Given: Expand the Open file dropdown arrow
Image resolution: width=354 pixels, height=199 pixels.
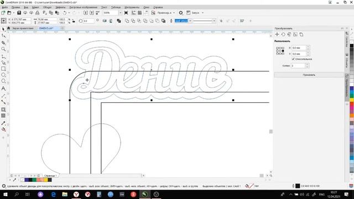Looking at the screenshot, I should (13, 13).
